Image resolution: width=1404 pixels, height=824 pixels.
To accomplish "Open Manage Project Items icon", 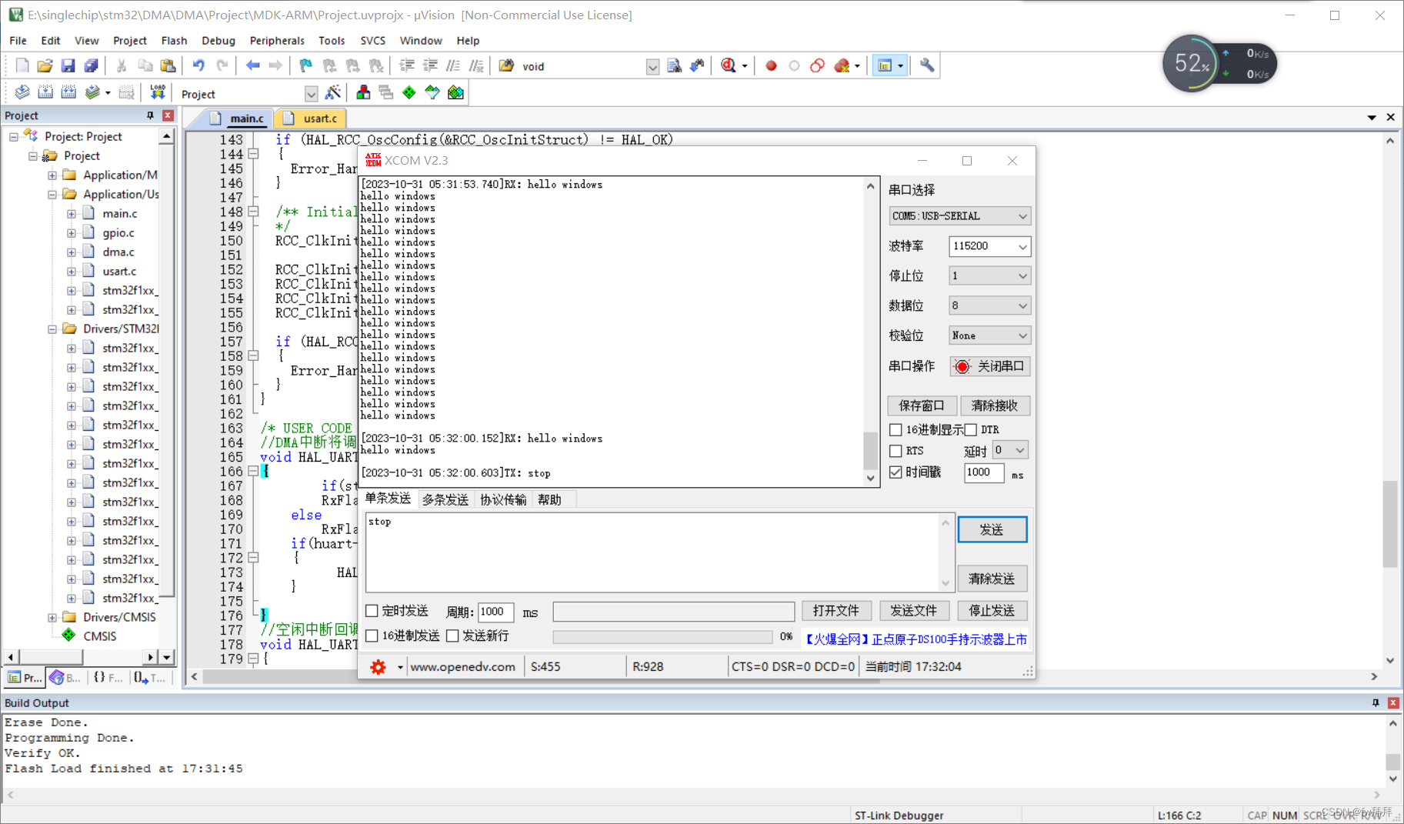I will [x=363, y=93].
